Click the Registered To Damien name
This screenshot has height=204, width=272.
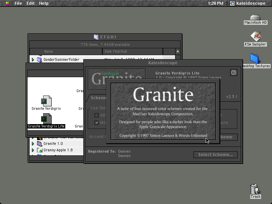124,151
